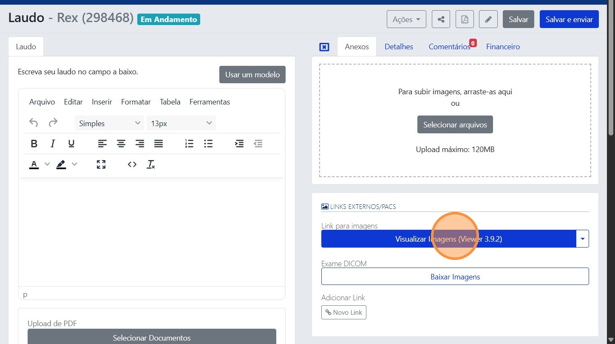Click the pencil edit icon button
Image resolution: width=615 pixels, height=344 pixels.
click(x=488, y=20)
